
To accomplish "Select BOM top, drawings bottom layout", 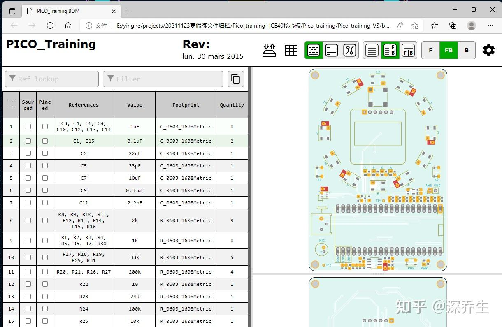I will (x=408, y=50).
